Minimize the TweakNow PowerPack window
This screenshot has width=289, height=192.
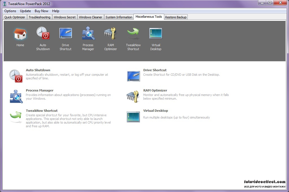262,3
